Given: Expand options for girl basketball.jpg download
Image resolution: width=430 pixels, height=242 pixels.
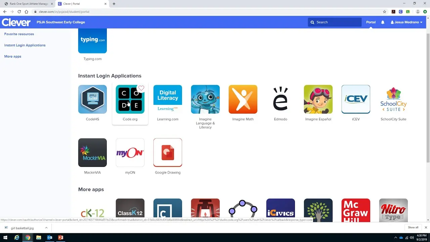Looking at the screenshot, I should click(x=46, y=228).
